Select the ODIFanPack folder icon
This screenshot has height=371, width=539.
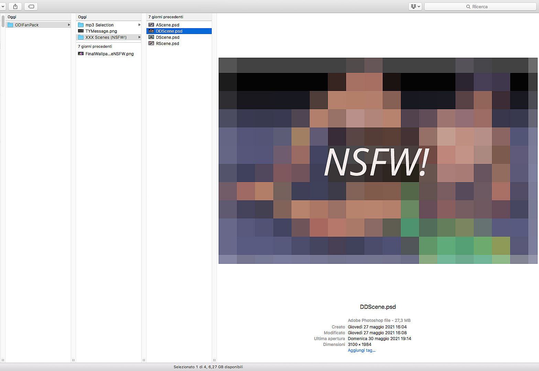[x=10, y=25]
